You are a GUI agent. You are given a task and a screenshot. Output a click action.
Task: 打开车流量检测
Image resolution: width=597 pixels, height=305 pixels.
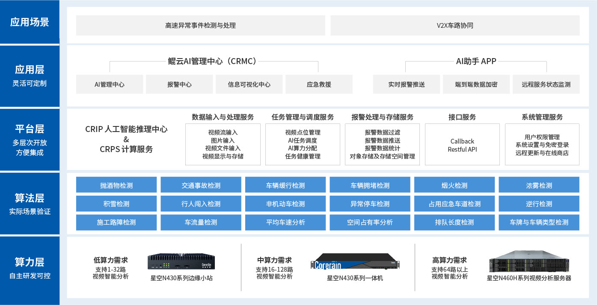201,222
